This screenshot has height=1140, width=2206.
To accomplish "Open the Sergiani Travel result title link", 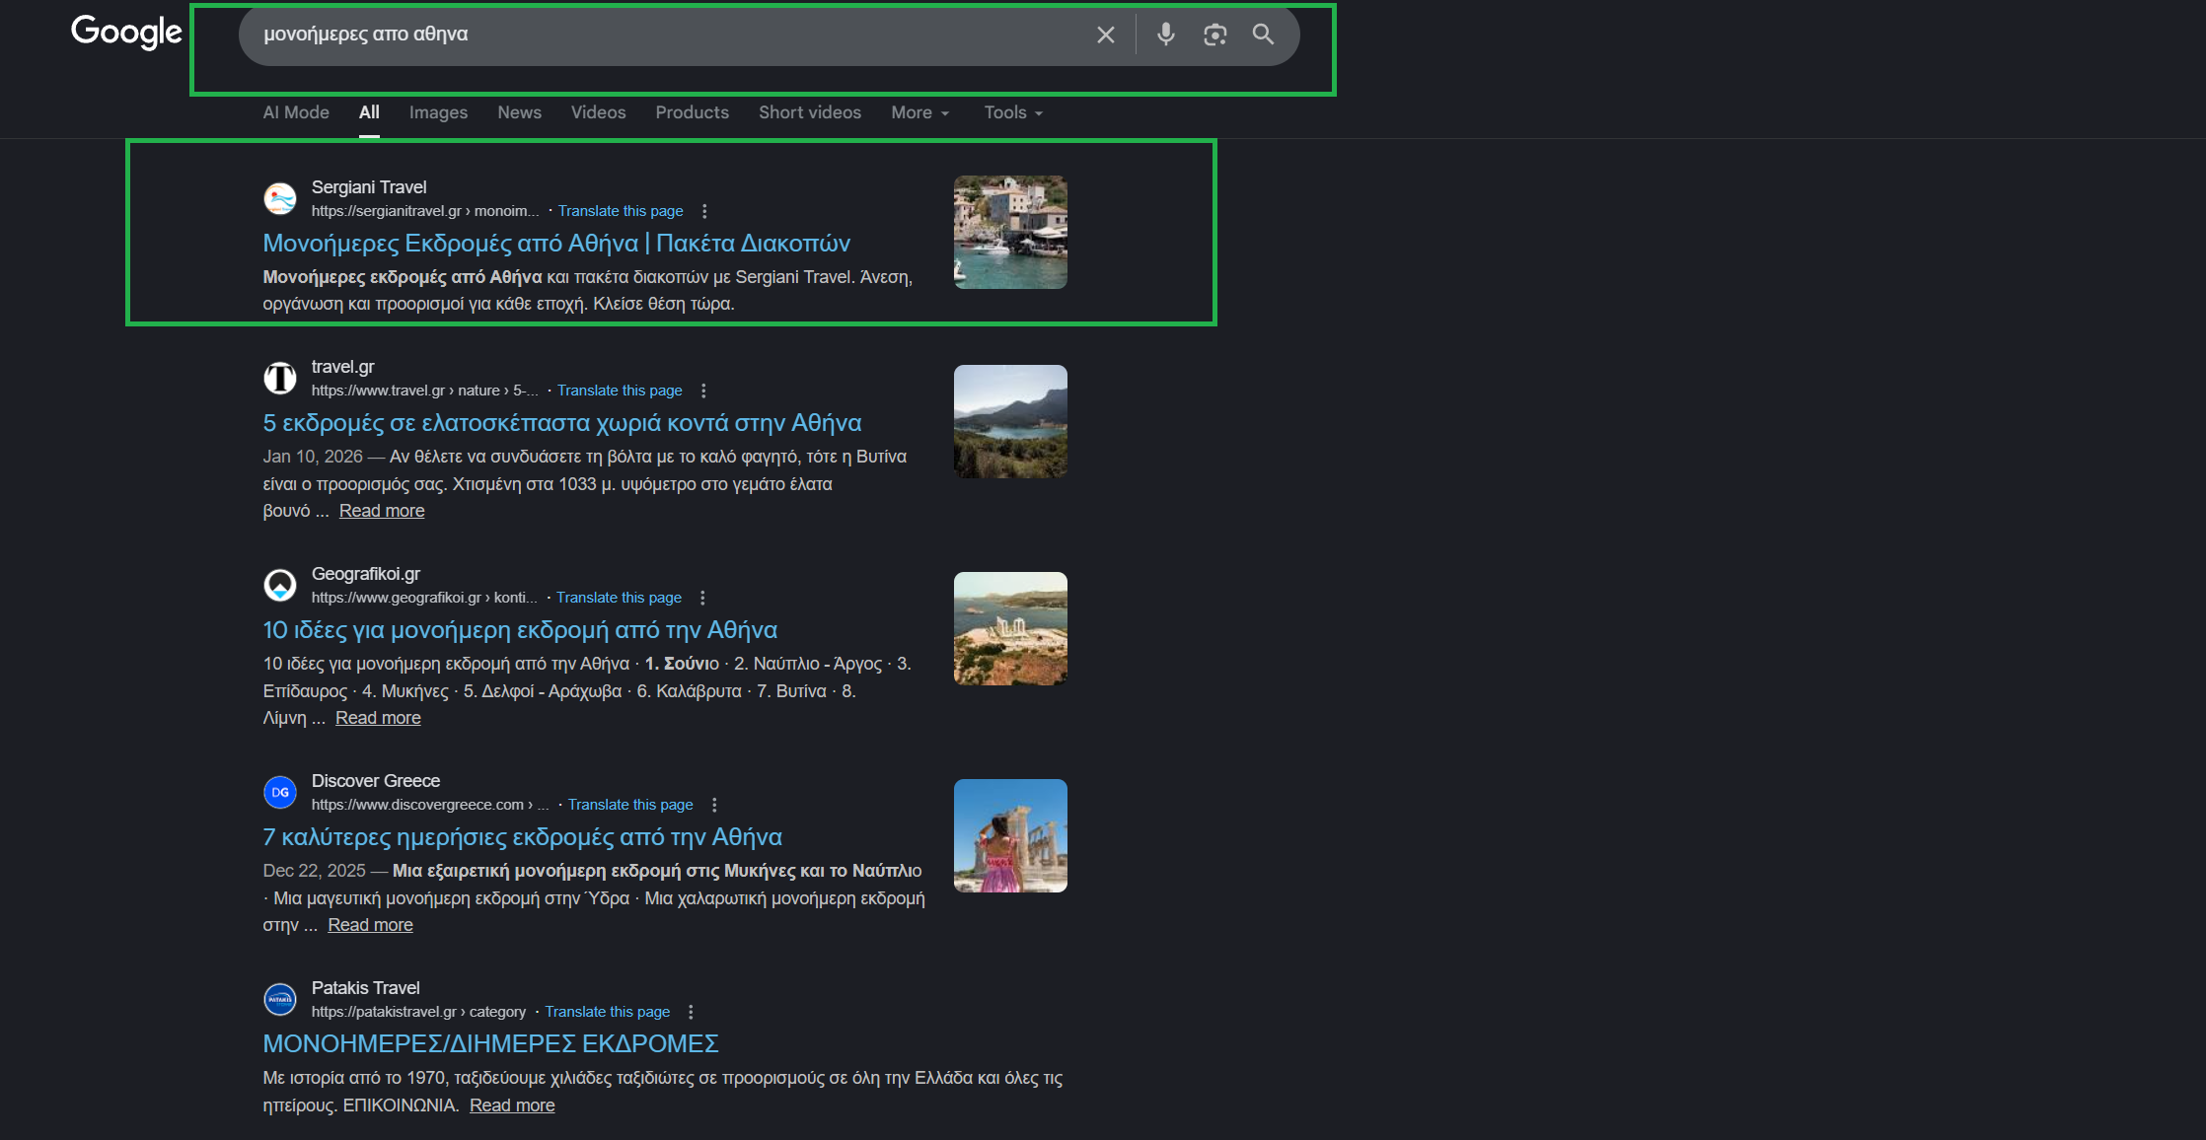I will (x=556, y=244).
